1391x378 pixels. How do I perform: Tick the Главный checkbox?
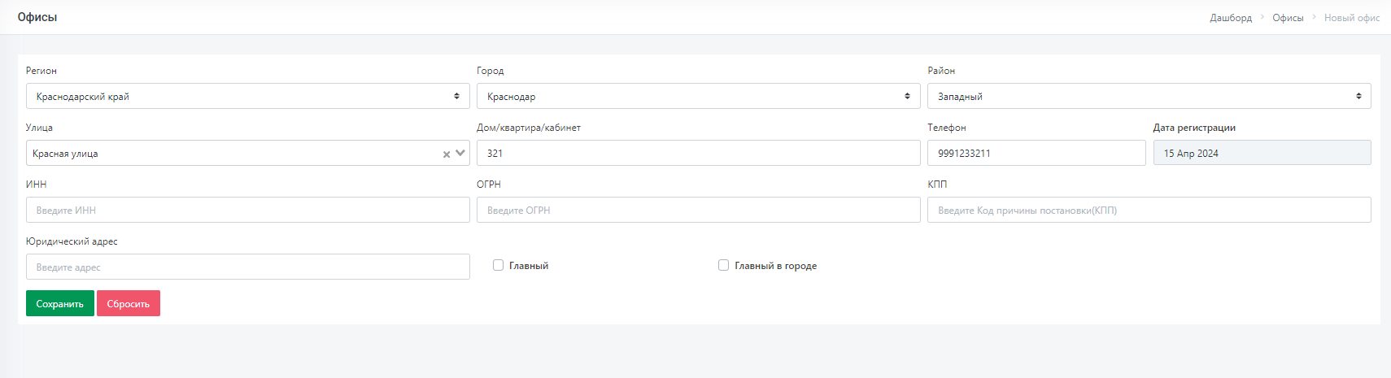(498, 265)
